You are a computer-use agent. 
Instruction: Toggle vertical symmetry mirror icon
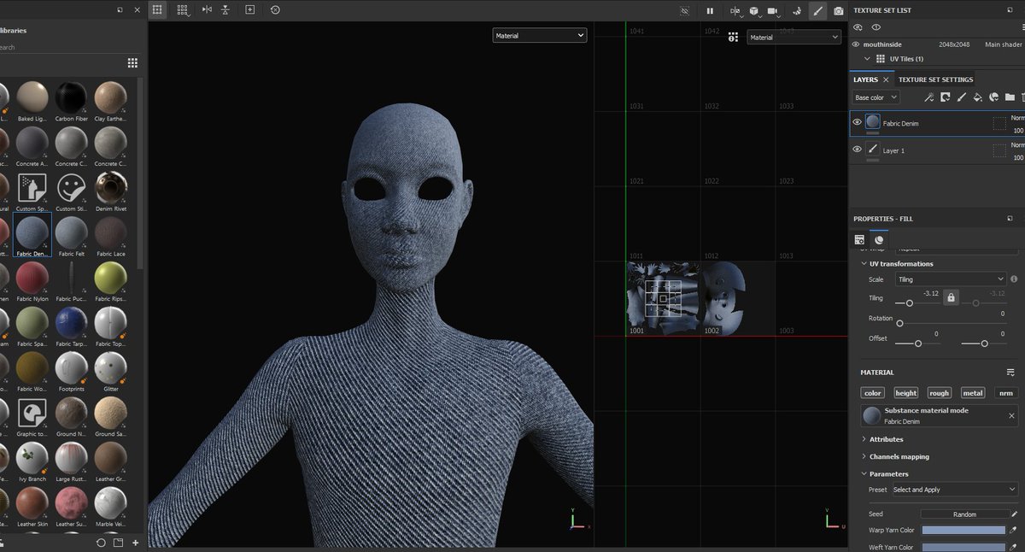225,10
